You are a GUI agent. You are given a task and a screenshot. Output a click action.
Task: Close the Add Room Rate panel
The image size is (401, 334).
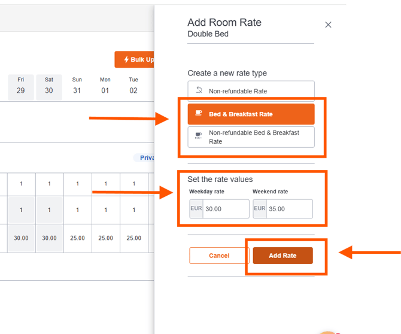pyautogui.click(x=328, y=25)
